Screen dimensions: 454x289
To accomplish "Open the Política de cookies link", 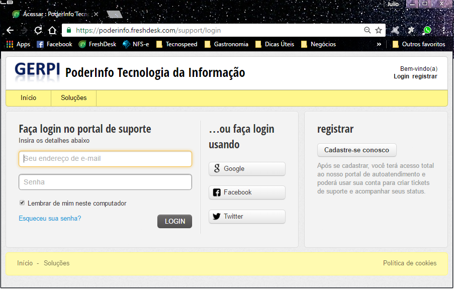I will pyautogui.click(x=410, y=263).
